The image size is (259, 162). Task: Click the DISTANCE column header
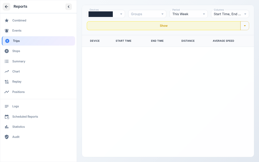pos(188,41)
